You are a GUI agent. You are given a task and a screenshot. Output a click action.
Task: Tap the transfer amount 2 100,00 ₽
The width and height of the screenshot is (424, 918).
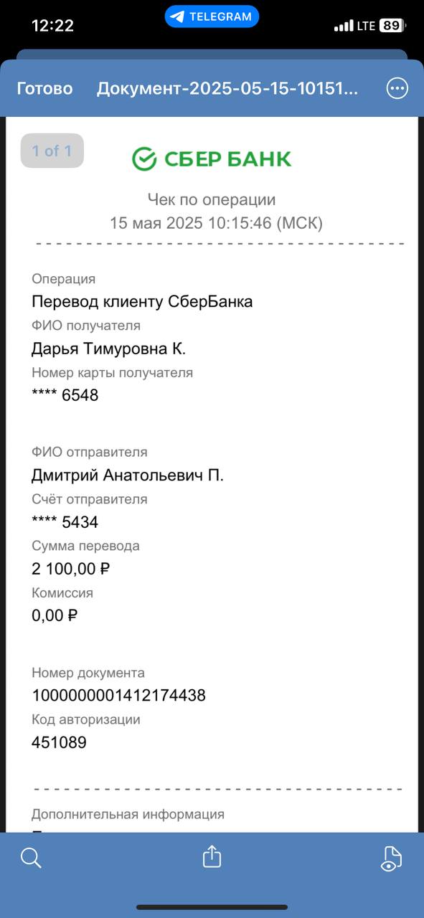[70, 569]
